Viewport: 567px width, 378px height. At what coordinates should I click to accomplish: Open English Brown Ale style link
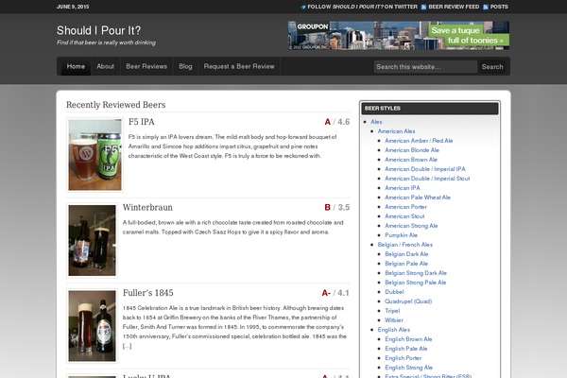(x=408, y=339)
